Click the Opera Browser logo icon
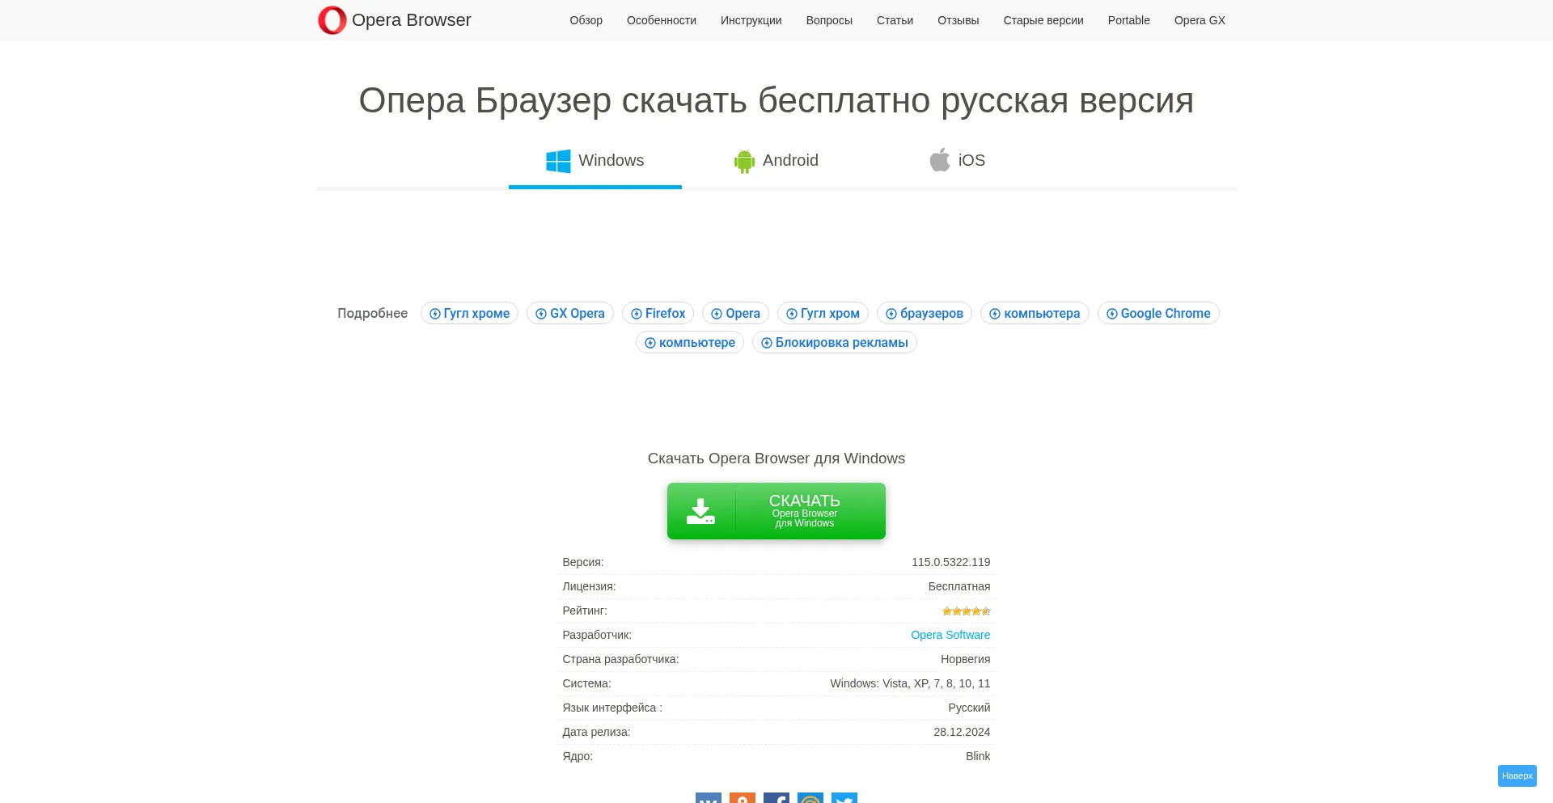Screen dimensions: 1553x803 tap(332, 20)
